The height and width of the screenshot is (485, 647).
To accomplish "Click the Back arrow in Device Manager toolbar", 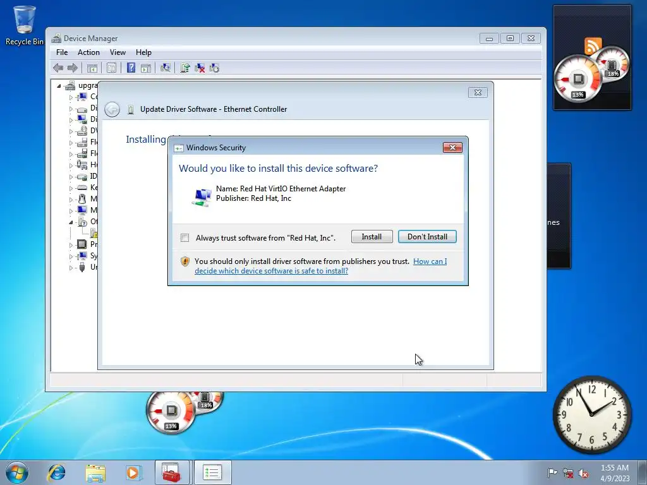I will pos(58,68).
